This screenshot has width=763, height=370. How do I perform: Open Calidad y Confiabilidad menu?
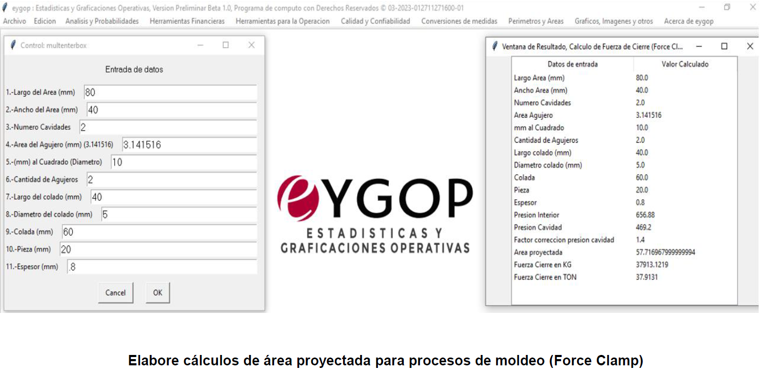pyautogui.click(x=375, y=21)
